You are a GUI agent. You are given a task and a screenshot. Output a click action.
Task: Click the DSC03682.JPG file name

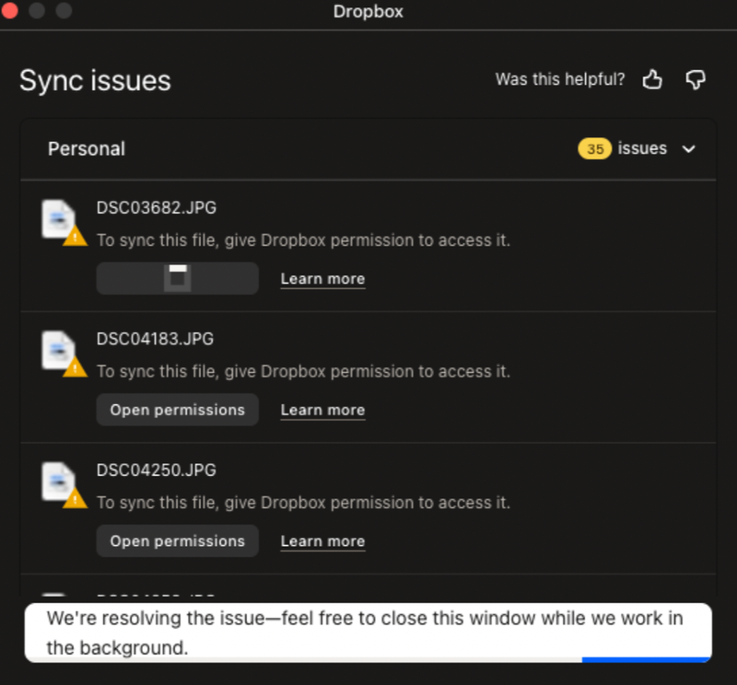pyautogui.click(x=156, y=208)
